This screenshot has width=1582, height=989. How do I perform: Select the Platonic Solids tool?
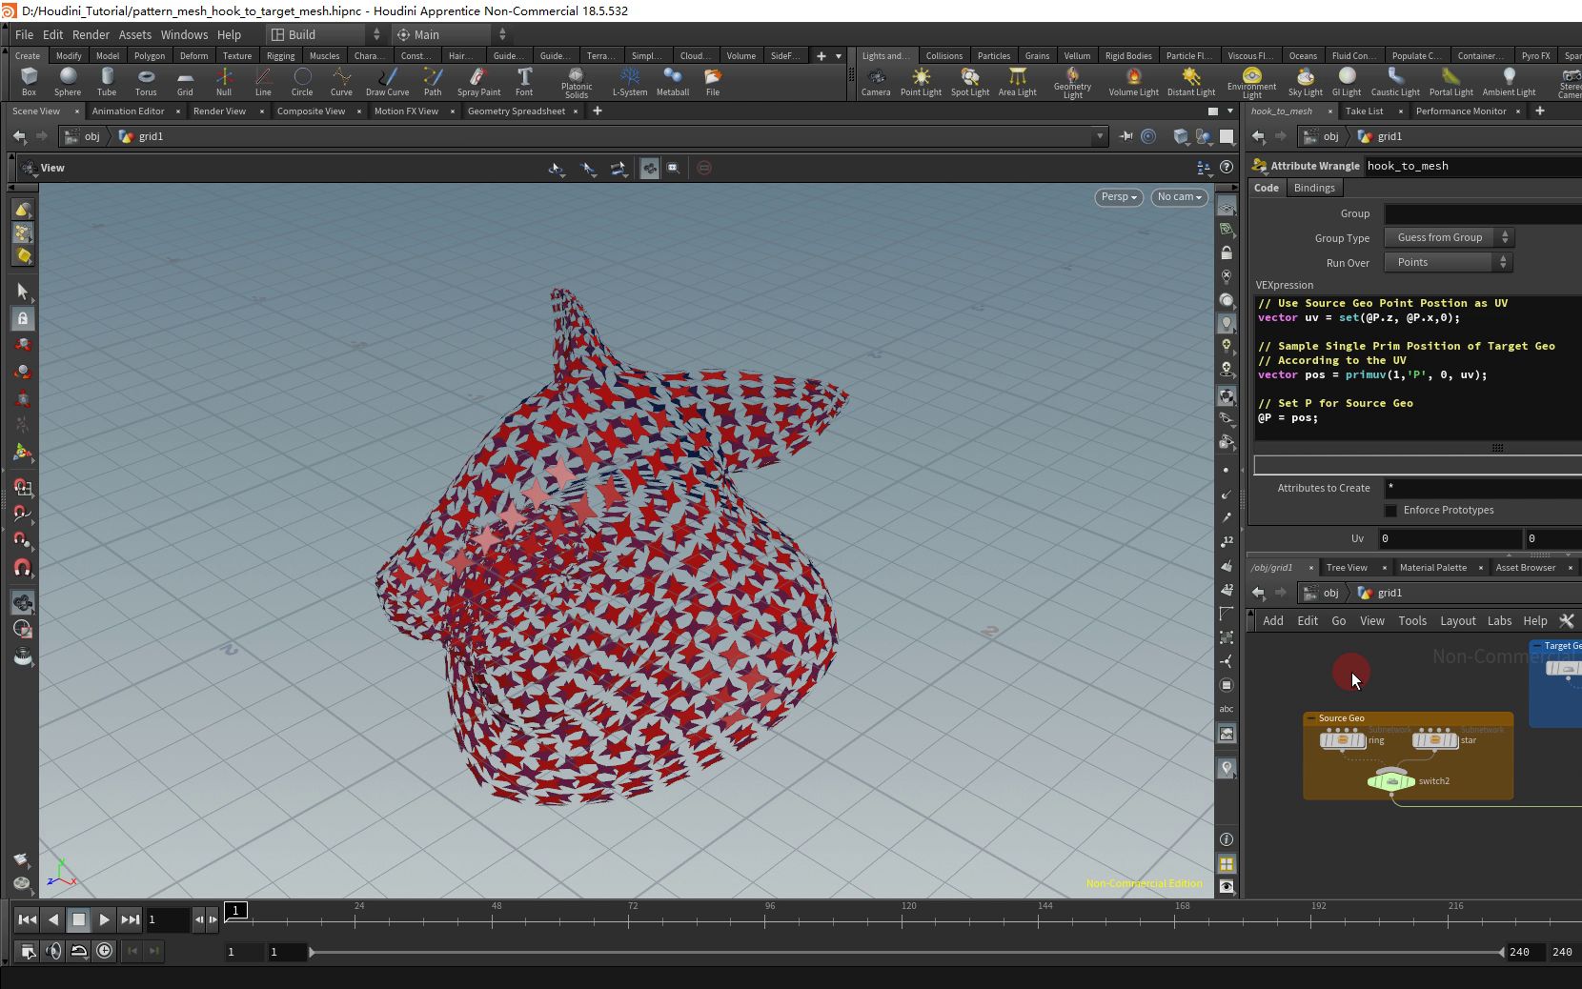[x=576, y=81]
